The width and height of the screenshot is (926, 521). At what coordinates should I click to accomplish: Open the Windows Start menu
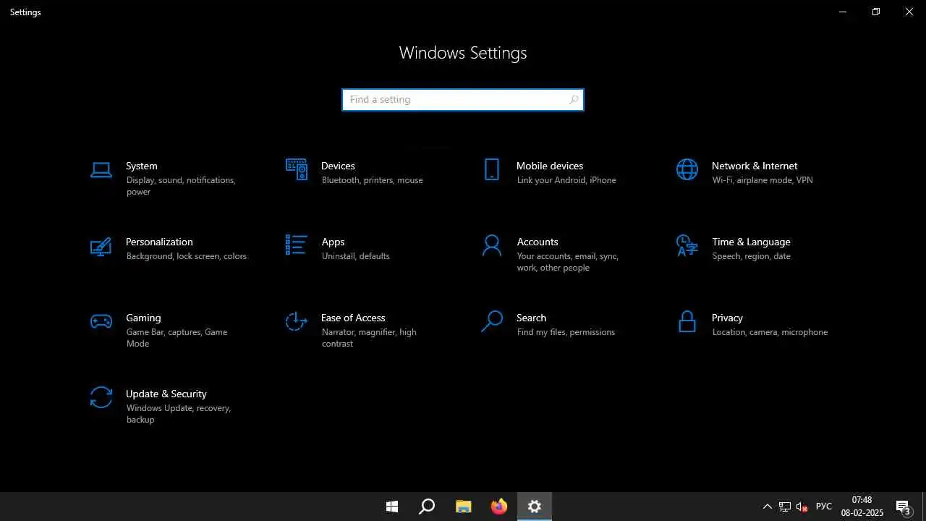392,507
